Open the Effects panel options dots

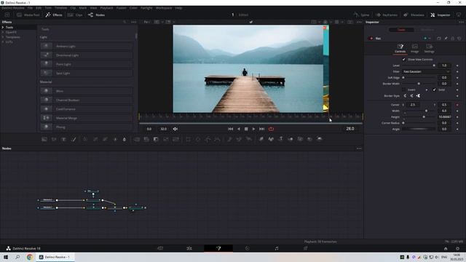coord(134,22)
